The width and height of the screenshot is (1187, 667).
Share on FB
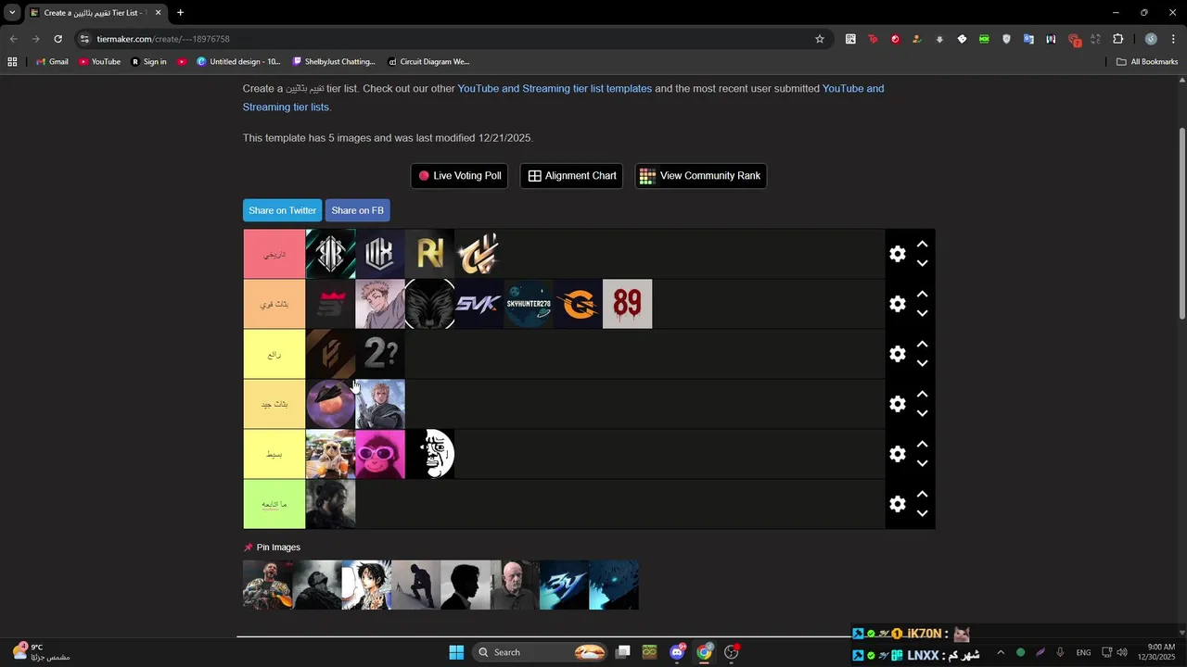pyautogui.click(x=357, y=210)
